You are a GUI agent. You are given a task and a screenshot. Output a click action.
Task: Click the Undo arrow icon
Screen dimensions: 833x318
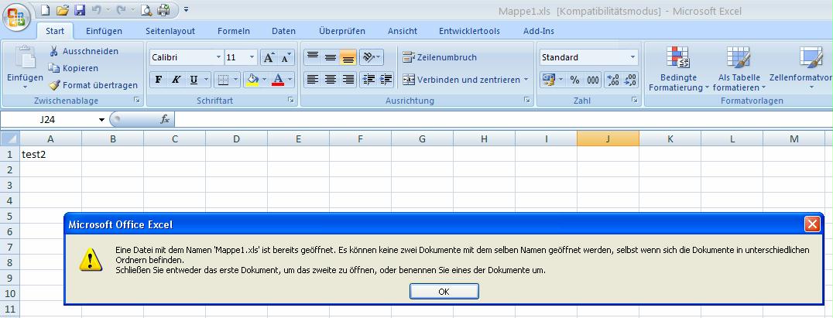click(96, 9)
